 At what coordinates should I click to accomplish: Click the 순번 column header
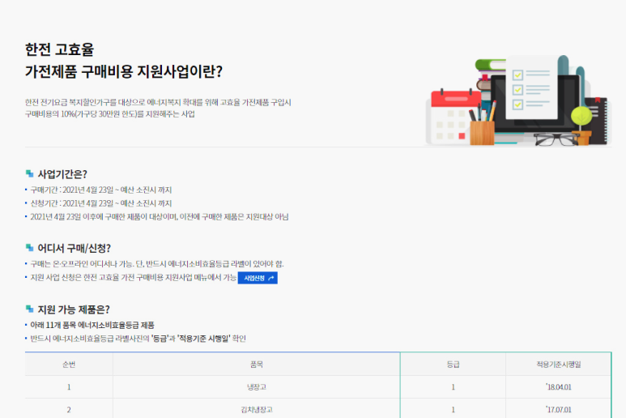pyautogui.click(x=69, y=365)
